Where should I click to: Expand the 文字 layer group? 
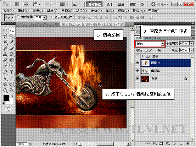coord(142,56)
